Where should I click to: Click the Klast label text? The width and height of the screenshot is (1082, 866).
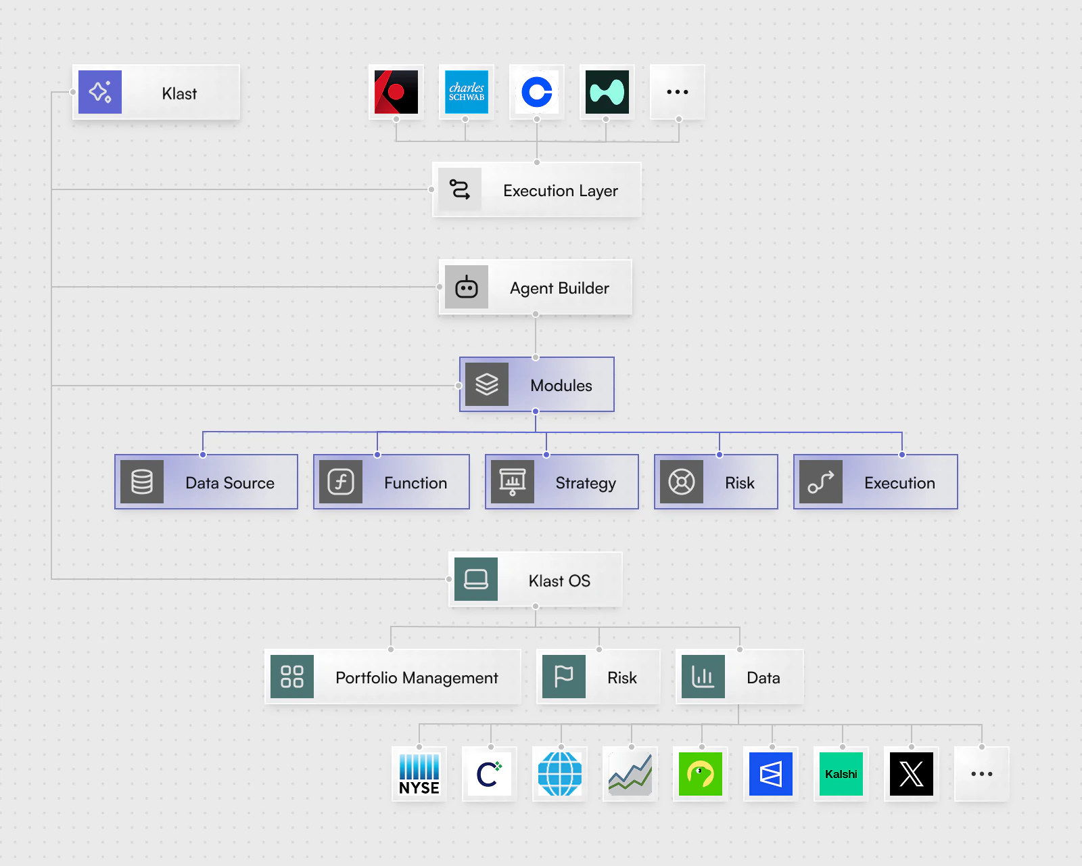pyautogui.click(x=179, y=93)
